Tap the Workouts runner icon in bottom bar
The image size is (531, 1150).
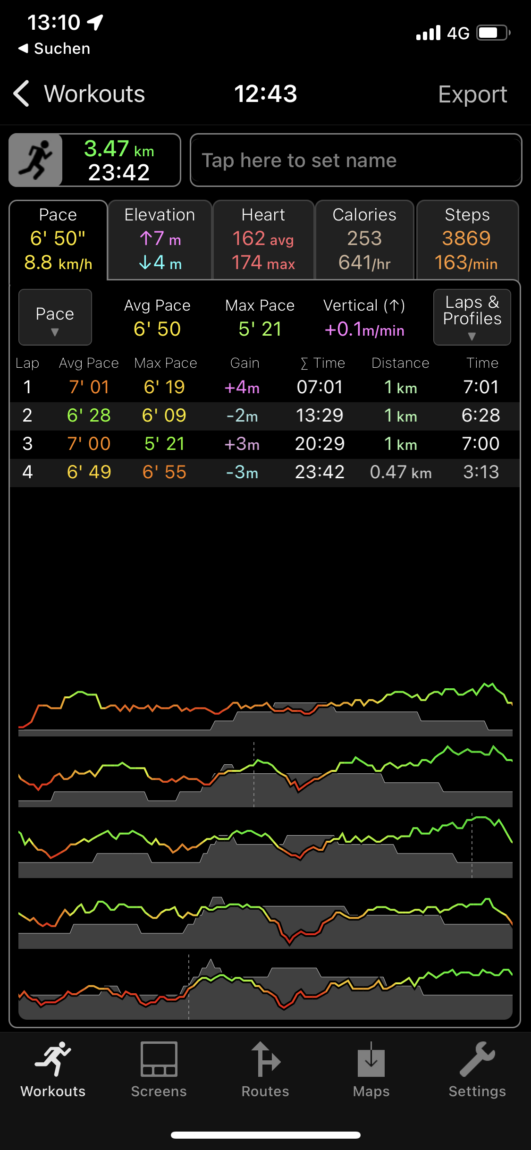pyautogui.click(x=53, y=1059)
